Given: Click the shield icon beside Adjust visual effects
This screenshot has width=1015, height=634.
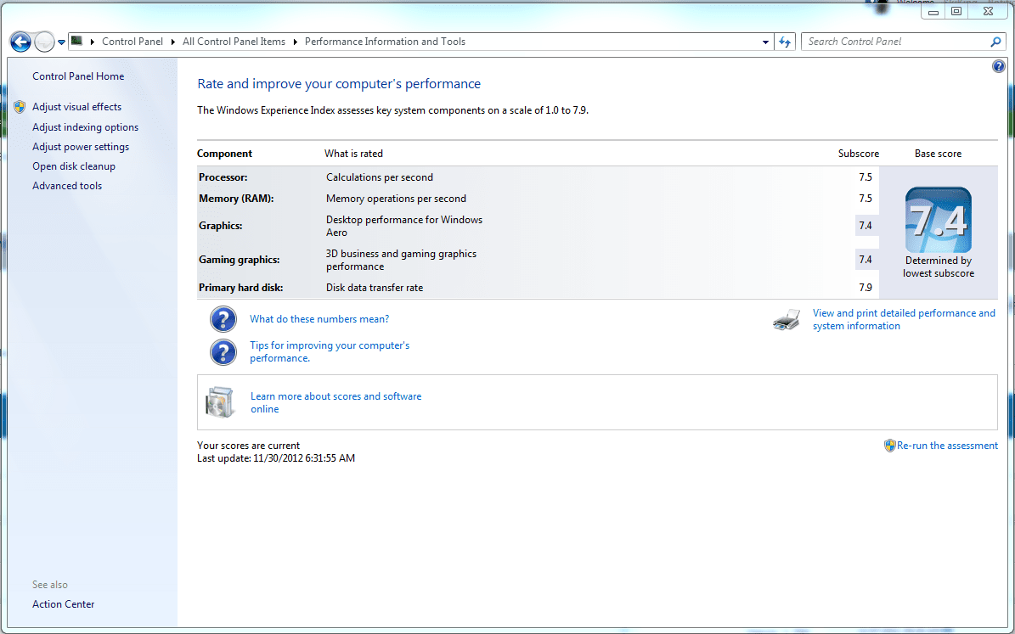Looking at the screenshot, I should (20, 107).
